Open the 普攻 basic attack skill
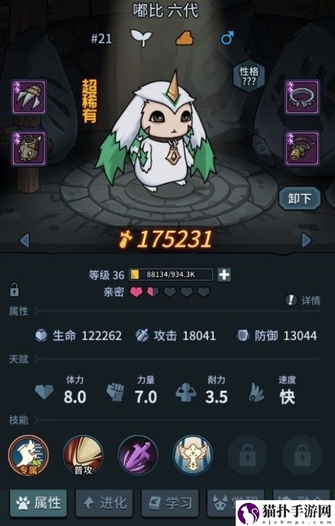 coord(83,456)
